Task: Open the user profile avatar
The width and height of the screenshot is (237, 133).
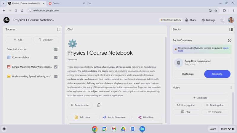Action: tap(231, 20)
